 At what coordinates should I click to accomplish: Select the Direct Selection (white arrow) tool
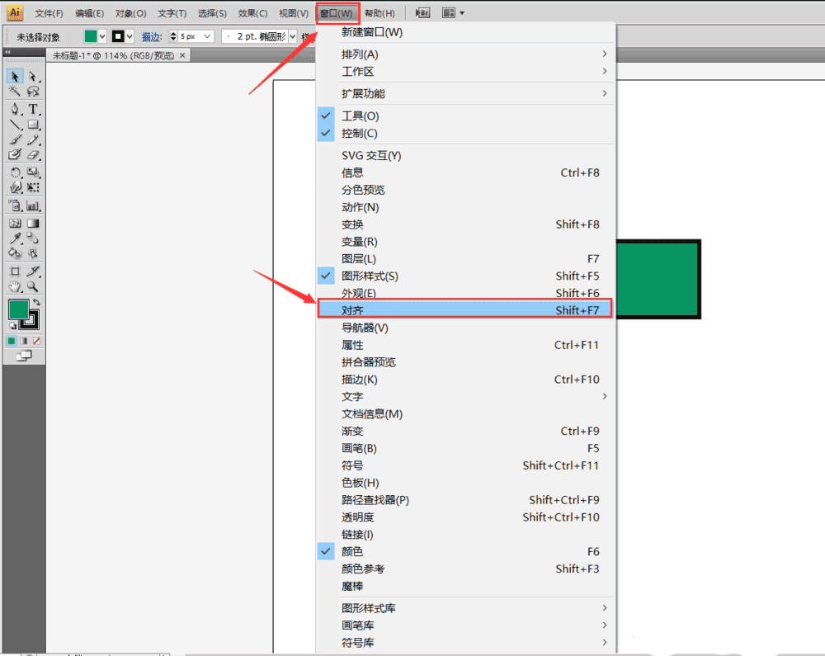click(x=33, y=77)
